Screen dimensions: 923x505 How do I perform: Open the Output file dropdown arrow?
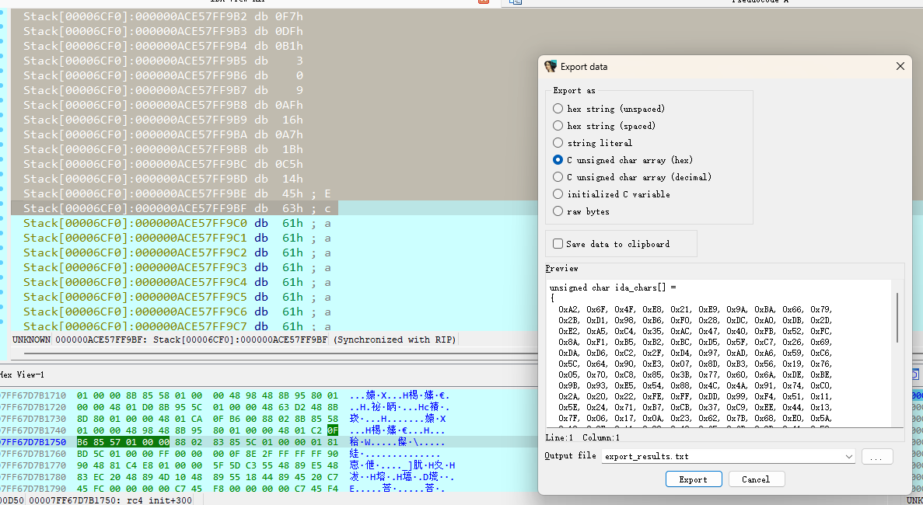(x=848, y=456)
